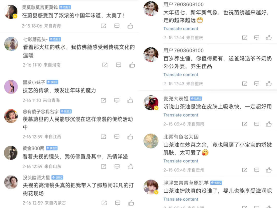
Task: Open 七彩蘑菇头's profile avatar
Action: click(11, 44)
